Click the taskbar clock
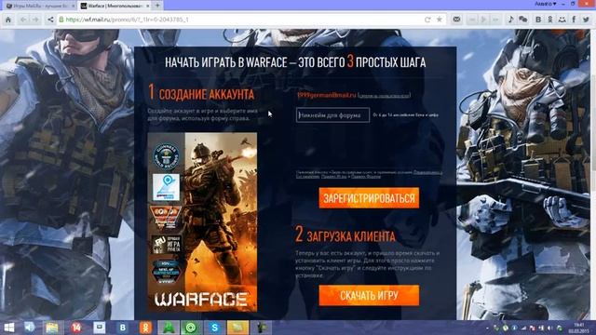Screen dimensions: 596x335 pos(578,328)
